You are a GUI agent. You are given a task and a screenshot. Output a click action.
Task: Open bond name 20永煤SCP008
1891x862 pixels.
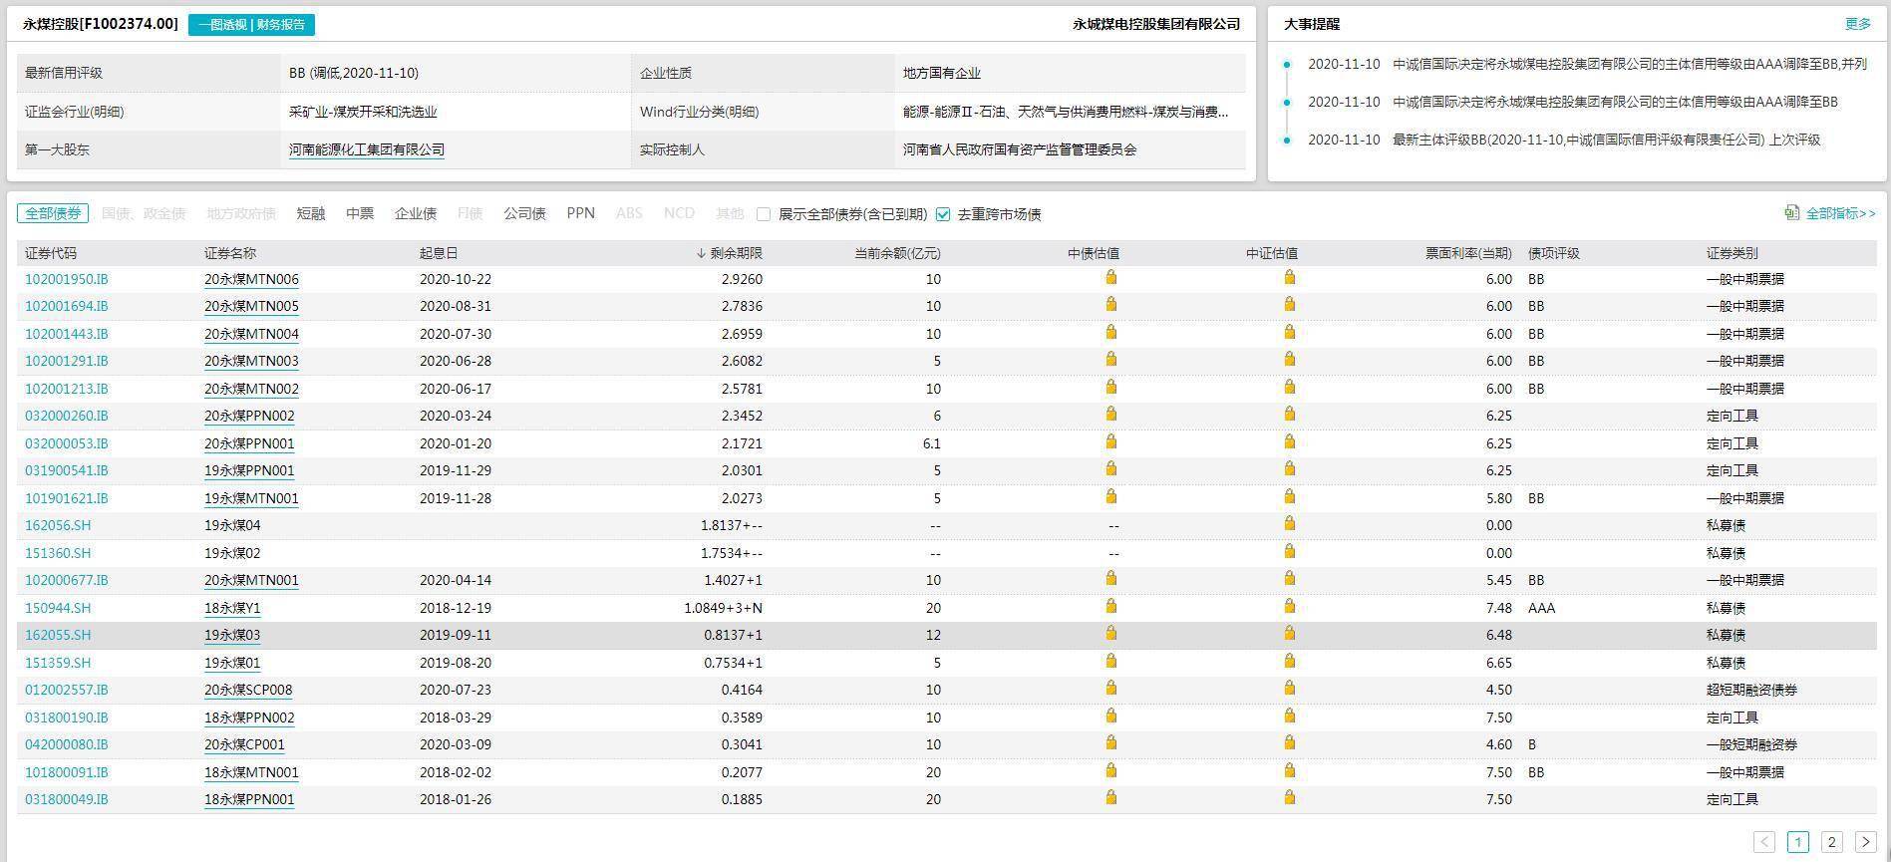(248, 690)
